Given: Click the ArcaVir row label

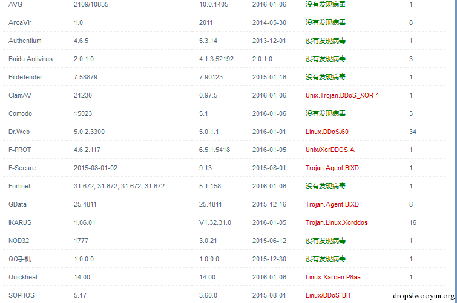Looking at the screenshot, I should tap(20, 22).
